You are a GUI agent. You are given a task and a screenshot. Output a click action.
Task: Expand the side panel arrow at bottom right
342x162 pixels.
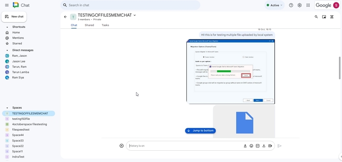(x=341, y=156)
